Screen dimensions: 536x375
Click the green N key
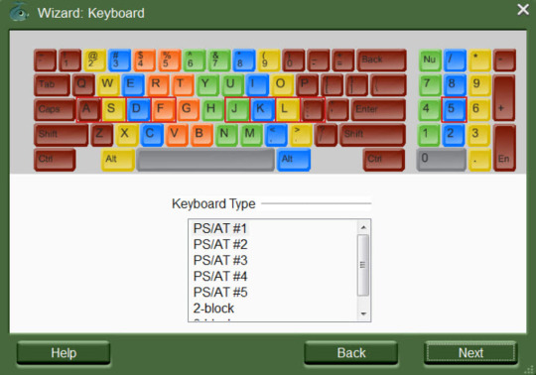(x=226, y=135)
